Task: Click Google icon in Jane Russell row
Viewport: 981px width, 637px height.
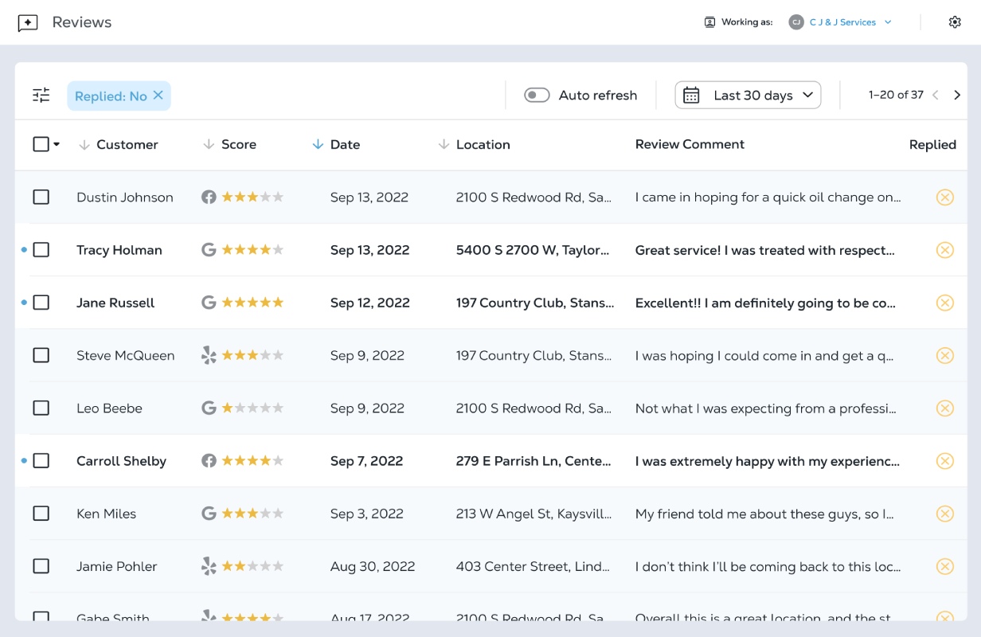Action: [209, 302]
